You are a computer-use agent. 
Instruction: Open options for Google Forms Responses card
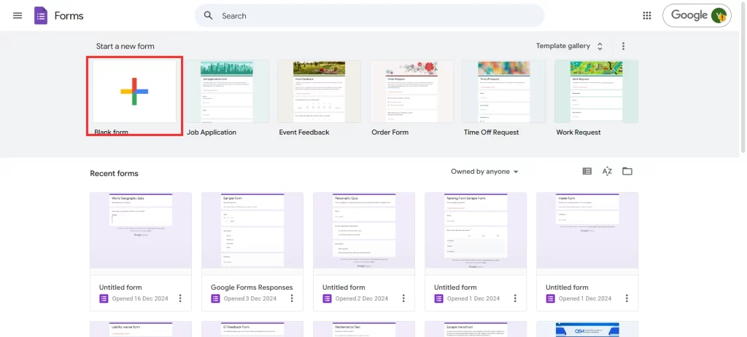pyautogui.click(x=292, y=298)
